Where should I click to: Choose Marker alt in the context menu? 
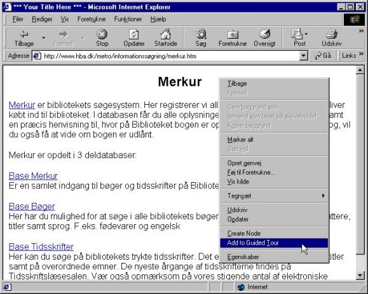pyautogui.click(x=274, y=140)
